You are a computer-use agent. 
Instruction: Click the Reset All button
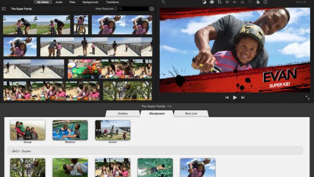coord(301,2)
